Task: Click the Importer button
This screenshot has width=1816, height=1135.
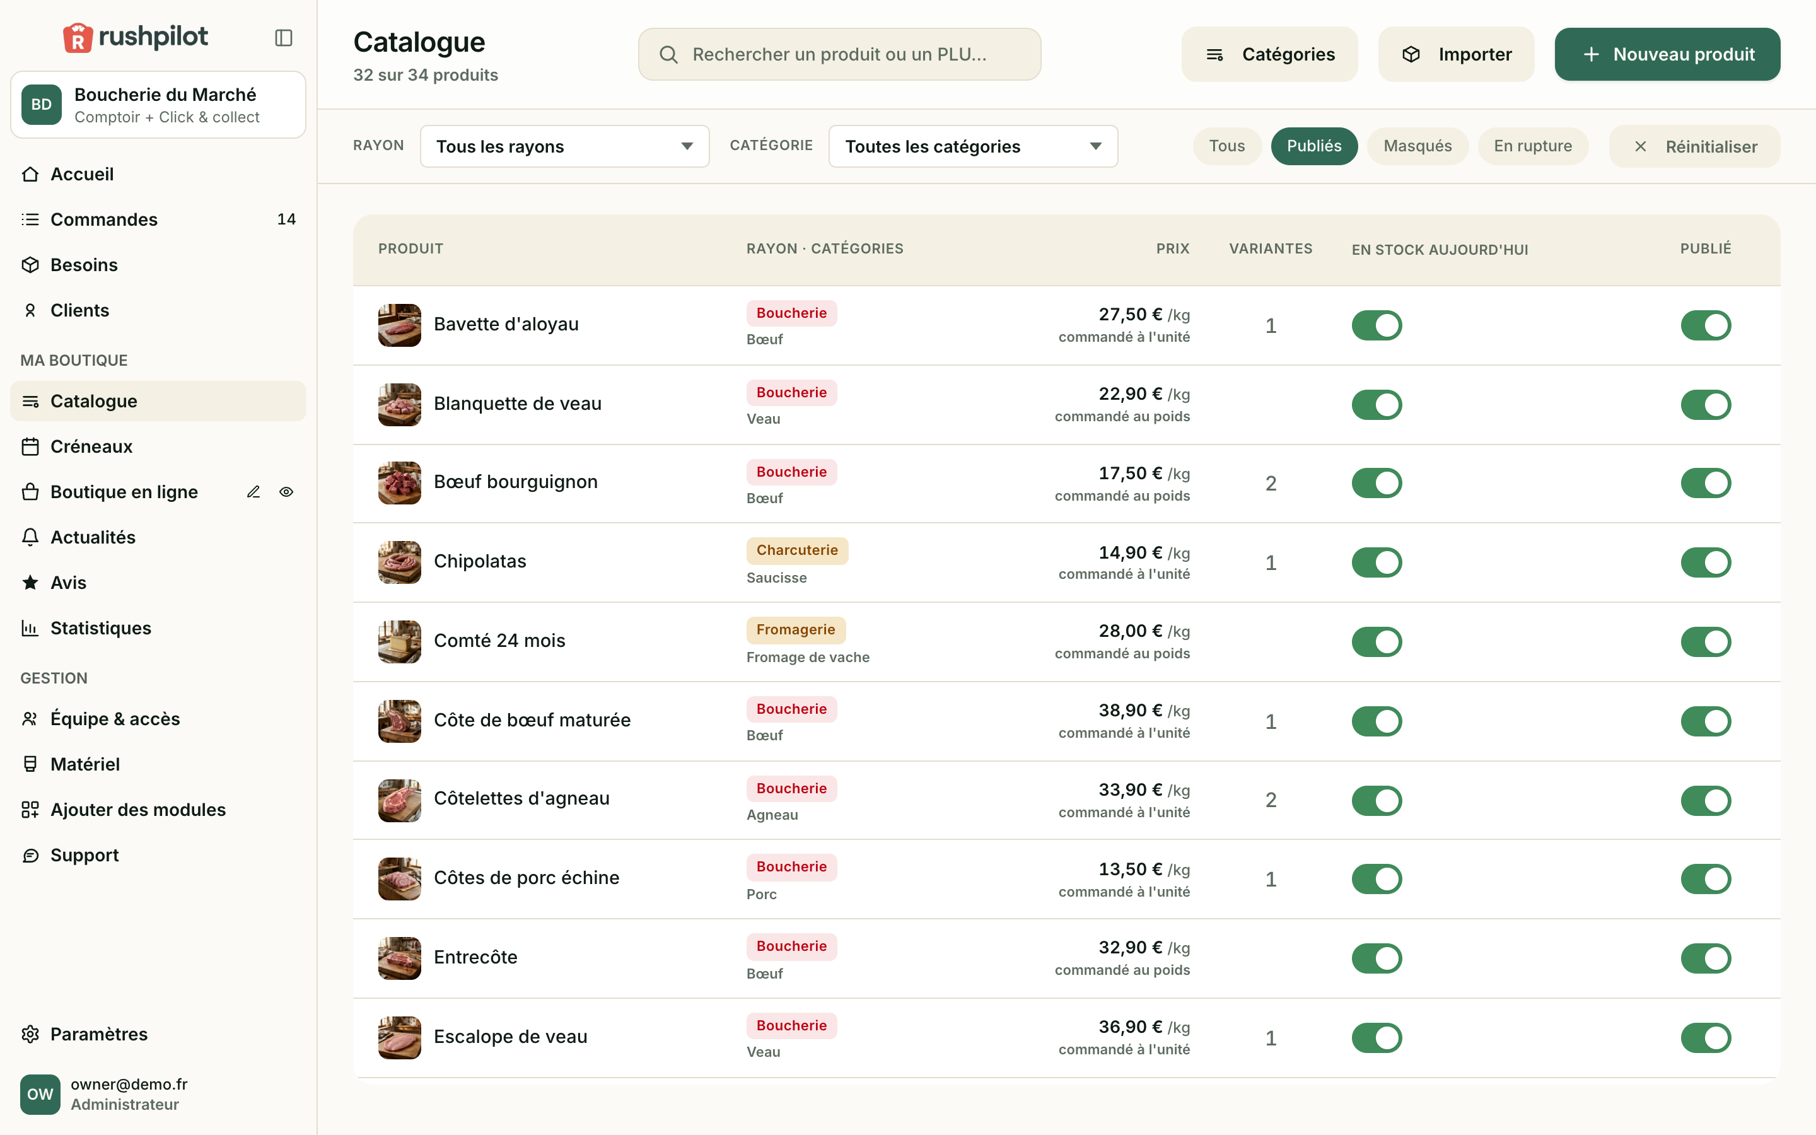Action: tap(1456, 54)
